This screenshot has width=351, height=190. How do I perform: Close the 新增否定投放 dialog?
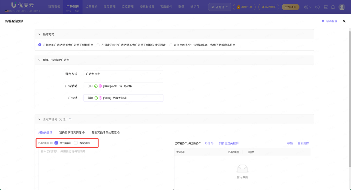344,21
